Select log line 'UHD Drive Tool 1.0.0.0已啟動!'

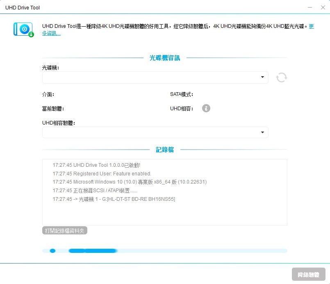[96, 165]
